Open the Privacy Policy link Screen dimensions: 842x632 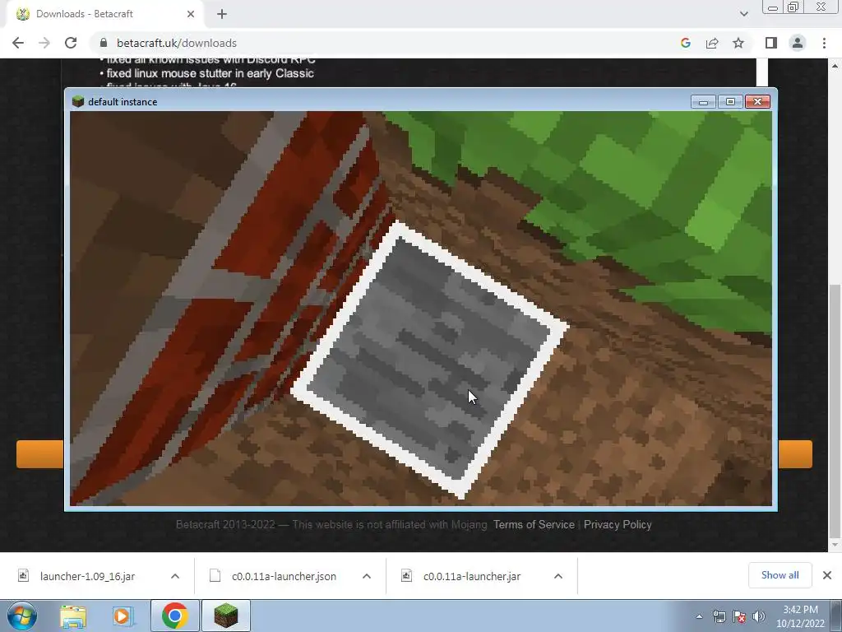(618, 524)
